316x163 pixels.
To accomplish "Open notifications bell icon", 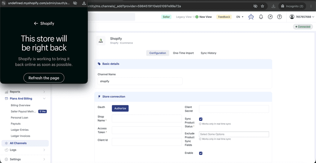I will 261,17.
